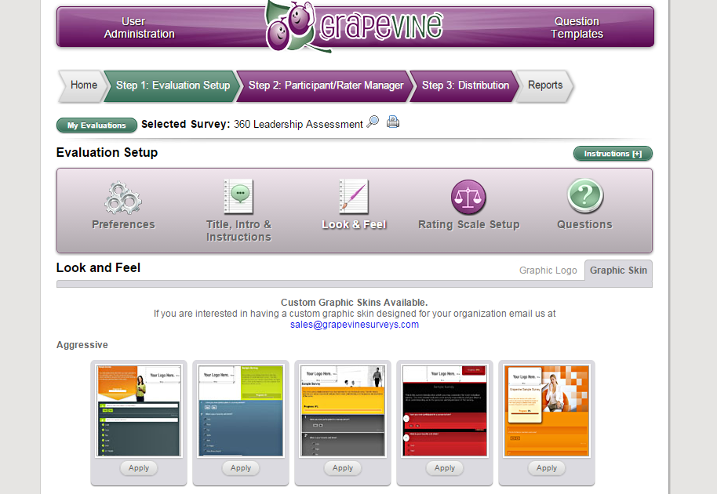Image resolution: width=717 pixels, height=494 pixels.
Task: Click the My Evaluations button
Action: [96, 125]
